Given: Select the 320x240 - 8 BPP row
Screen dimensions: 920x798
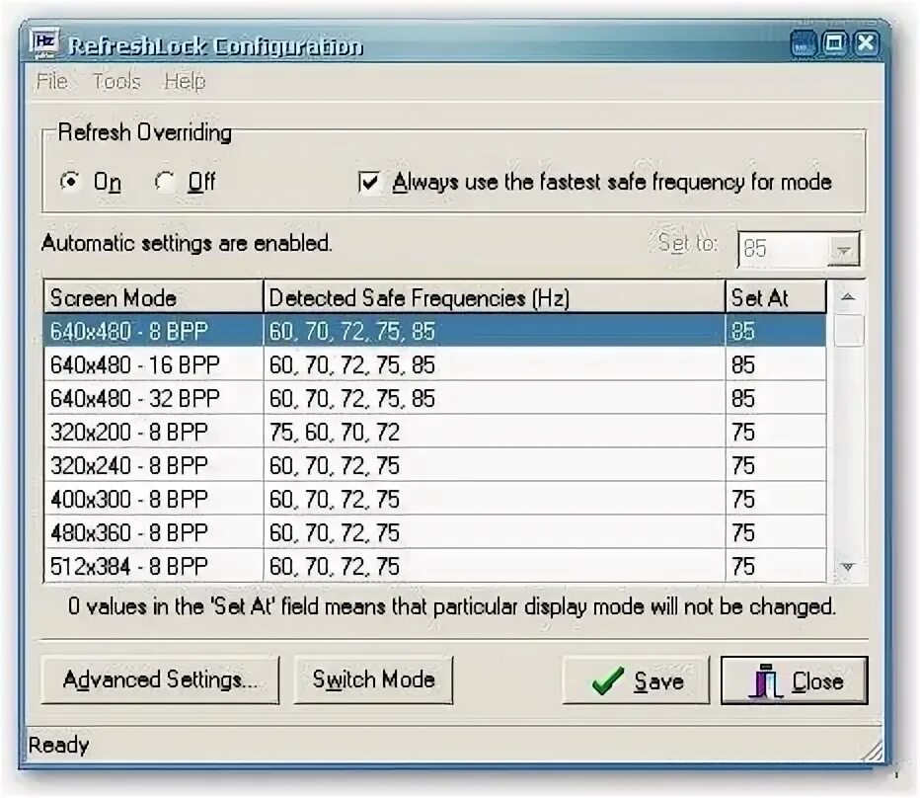Looking at the screenshot, I should pyautogui.click(x=434, y=465).
